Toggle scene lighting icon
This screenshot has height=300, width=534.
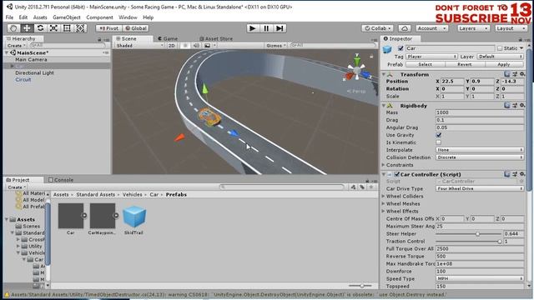(185, 45)
